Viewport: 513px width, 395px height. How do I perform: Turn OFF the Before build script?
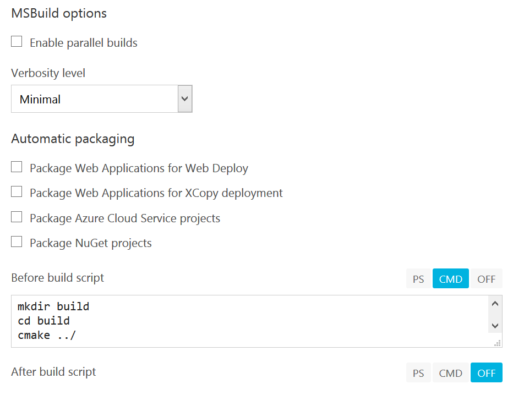[487, 279]
